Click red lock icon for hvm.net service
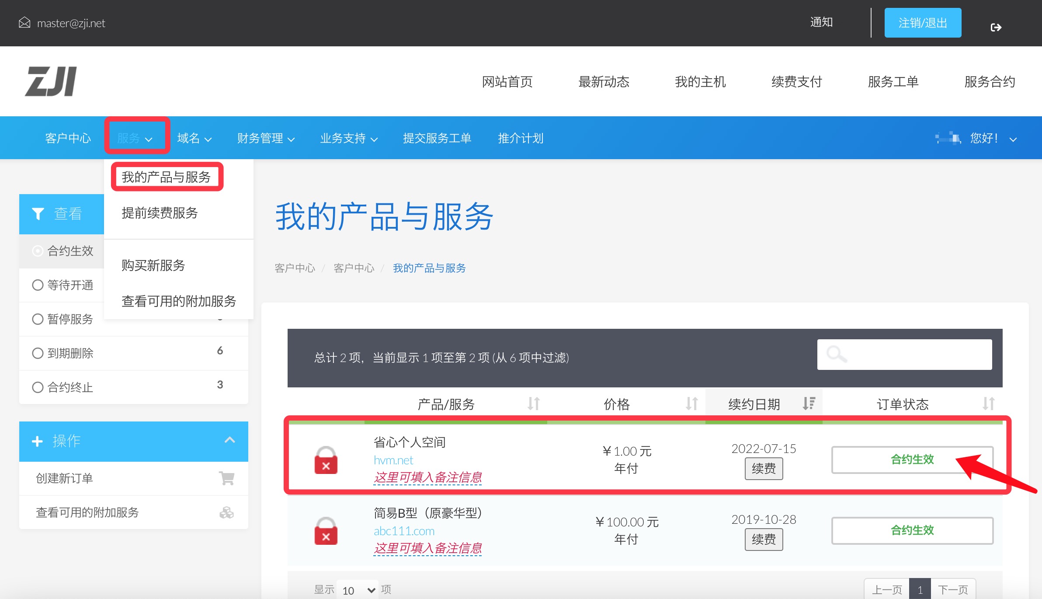This screenshot has width=1042, height=599. click(x=326, y=460)
